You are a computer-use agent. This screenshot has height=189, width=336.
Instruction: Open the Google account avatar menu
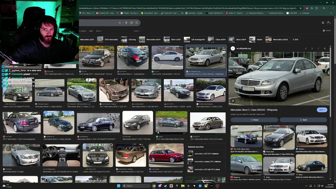pos(329,23)
